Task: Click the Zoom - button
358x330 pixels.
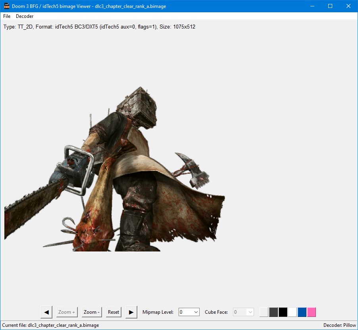Action: click(x=92, y=312)
